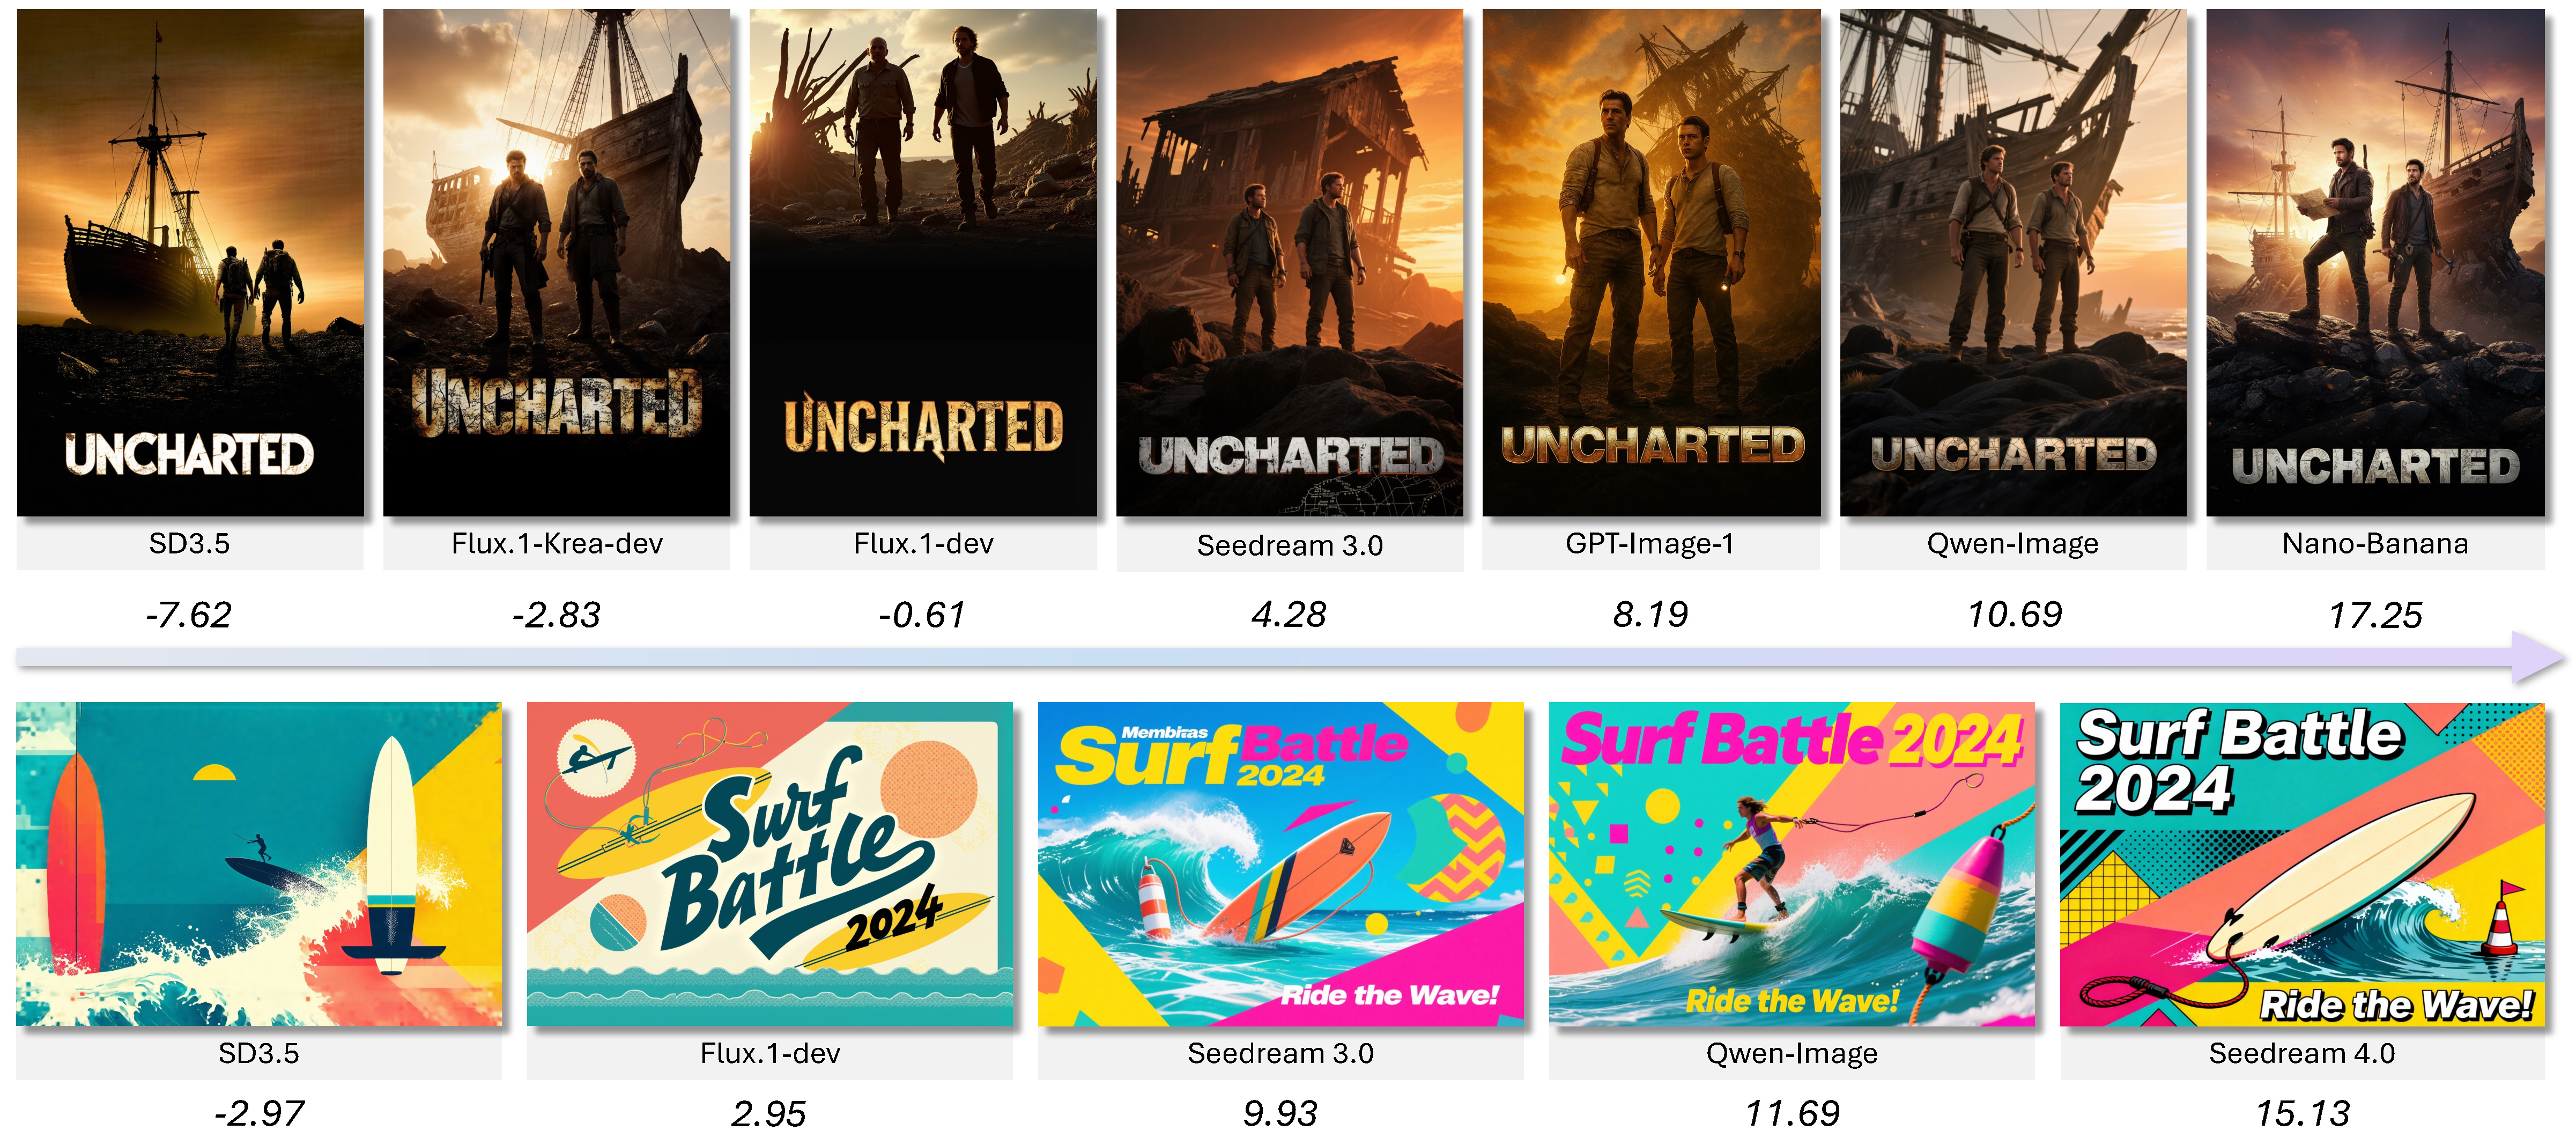Viewport: 2576px width, 1138px height.
Task: Select the Seedream 3.0 Uncharted poster
Action: click(x=1290, y=263)
